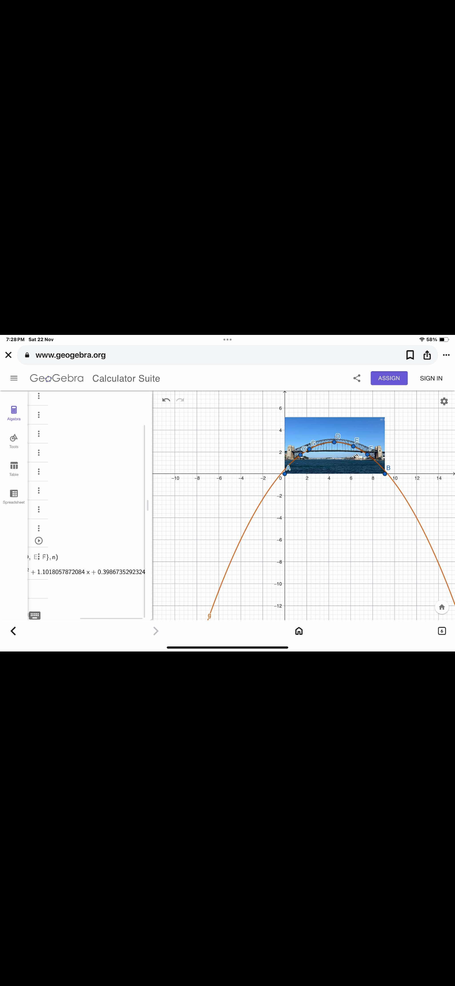Screen dimensions: 455x986
Task: Switch to the Table view tab
Action: (14, 468)
